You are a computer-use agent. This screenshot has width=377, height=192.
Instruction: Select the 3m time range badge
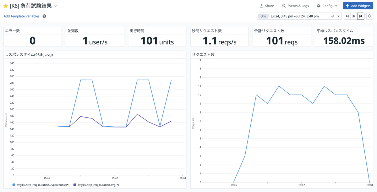[x=264, y=16]
